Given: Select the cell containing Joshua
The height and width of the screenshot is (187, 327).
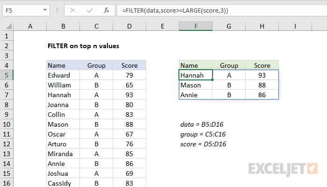Looking at the screenshot, I should pos(63,173).
